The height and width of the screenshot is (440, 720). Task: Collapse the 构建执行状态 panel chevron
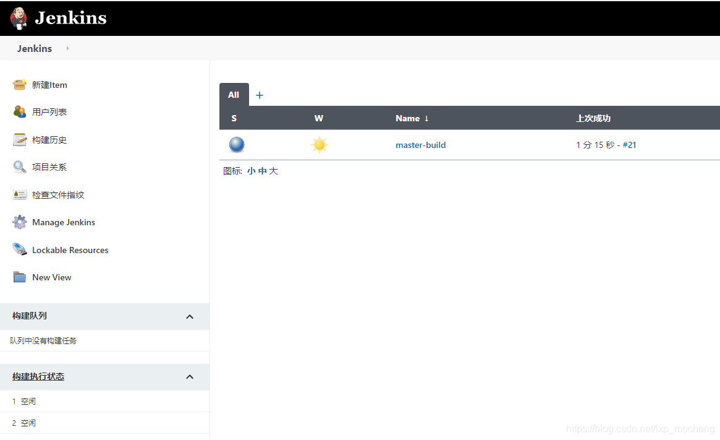coord(190,377)
